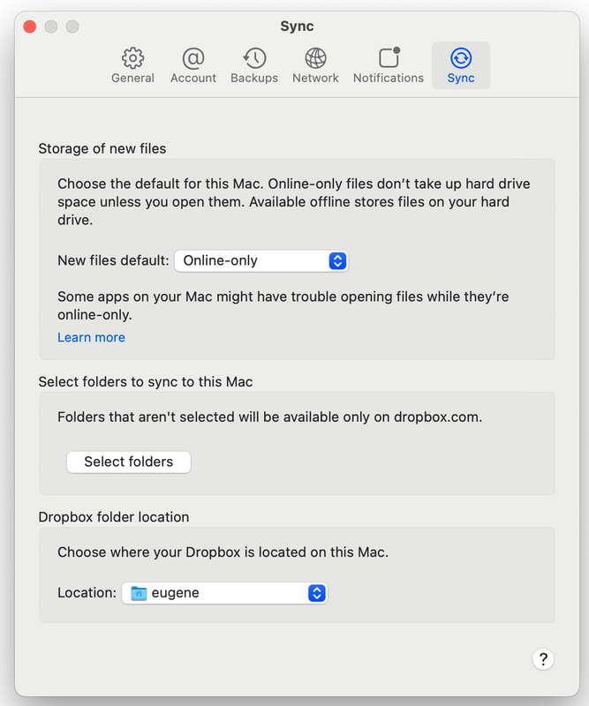The width and height of the screenshot is (589, 706).
Task: Select the Sync circular arrows icon
Action: point(460,57)
